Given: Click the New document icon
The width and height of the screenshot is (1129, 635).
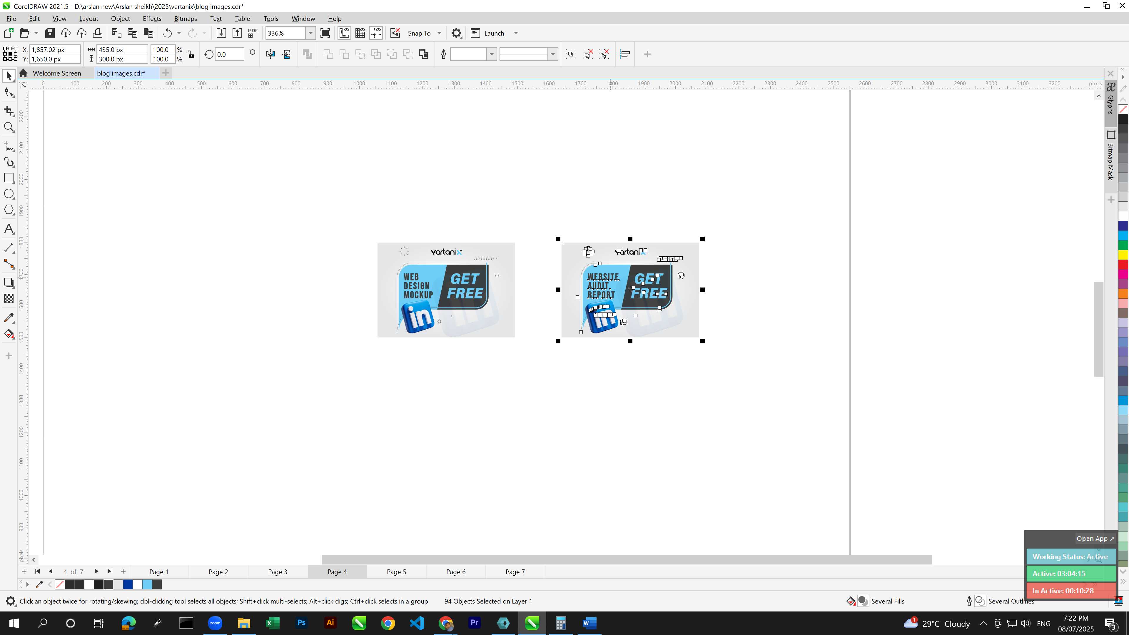Looking at the screenshot, I should coord(9,33).
